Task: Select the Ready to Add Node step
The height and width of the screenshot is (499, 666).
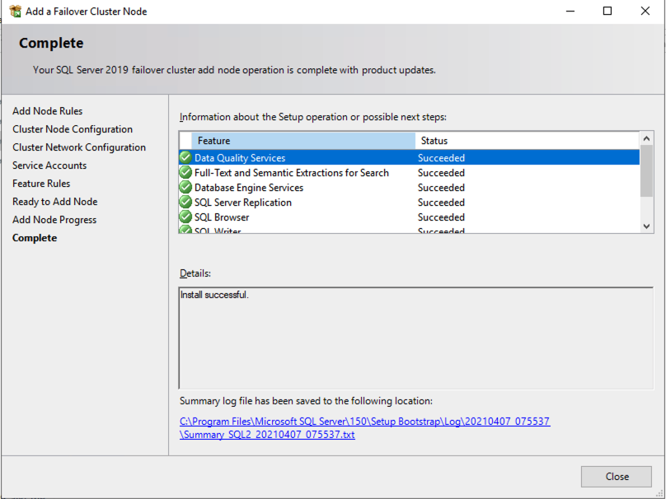Action: 54,202
